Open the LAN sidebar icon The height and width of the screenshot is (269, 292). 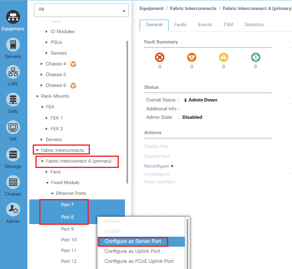tap(13, 72)
